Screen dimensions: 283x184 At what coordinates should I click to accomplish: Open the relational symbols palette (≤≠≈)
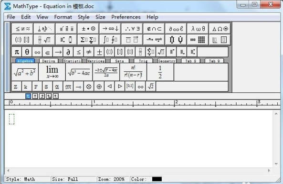pyautogui.click(x=22, y=29)
